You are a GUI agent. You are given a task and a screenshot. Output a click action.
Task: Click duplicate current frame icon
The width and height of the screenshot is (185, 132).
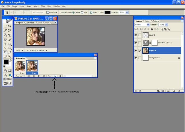tap(55, 76)
